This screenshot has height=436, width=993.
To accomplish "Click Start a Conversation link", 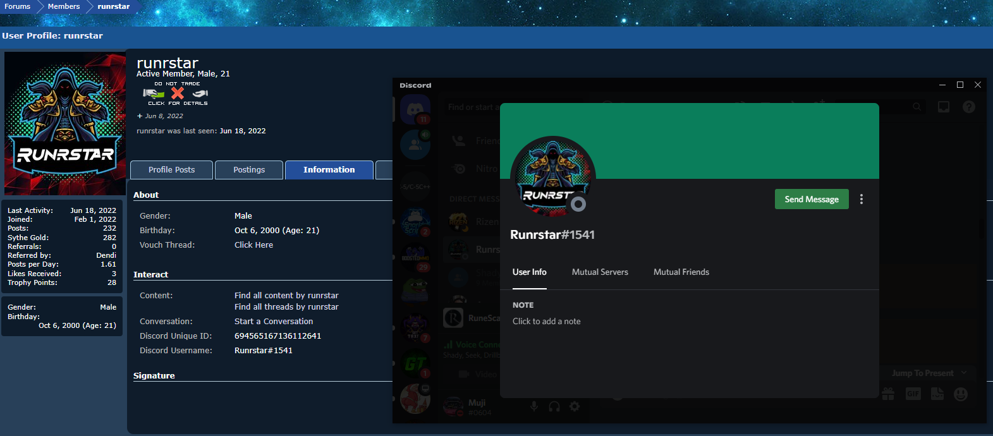I will [x=274, y=322].
